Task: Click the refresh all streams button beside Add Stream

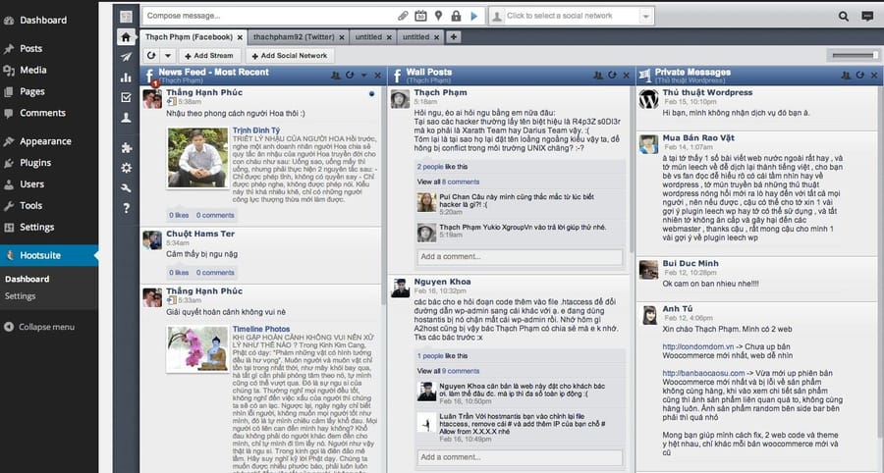Action: tap(151, 55)
